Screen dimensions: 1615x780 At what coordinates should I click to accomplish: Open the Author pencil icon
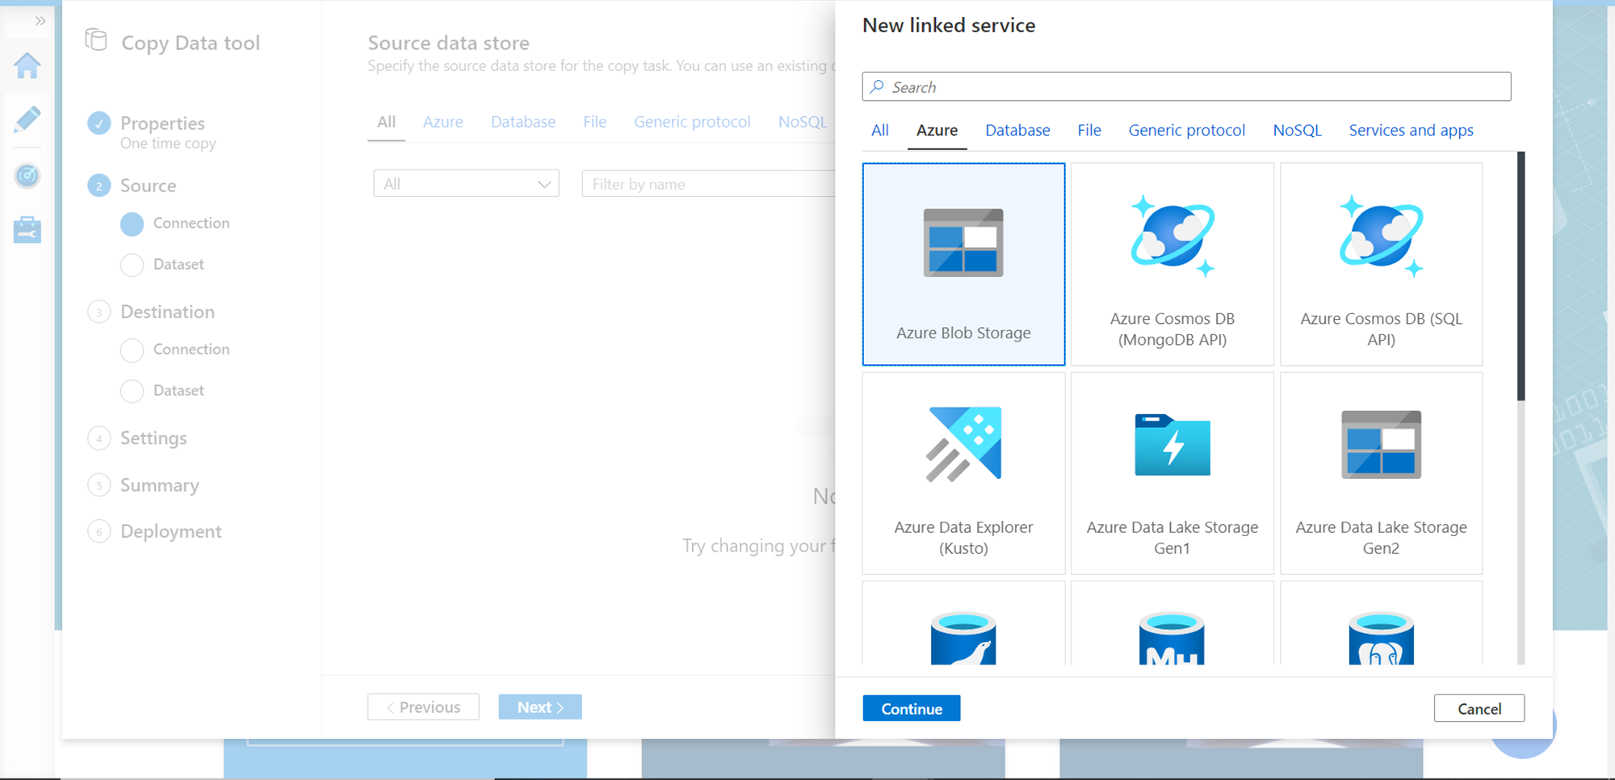[x=27, y=120]
